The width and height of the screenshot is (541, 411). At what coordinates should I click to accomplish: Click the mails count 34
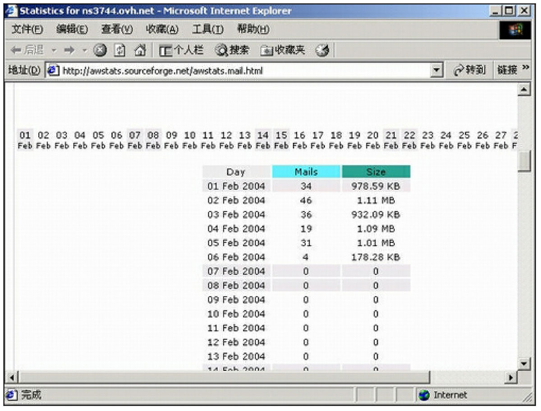tap(306, 186)
